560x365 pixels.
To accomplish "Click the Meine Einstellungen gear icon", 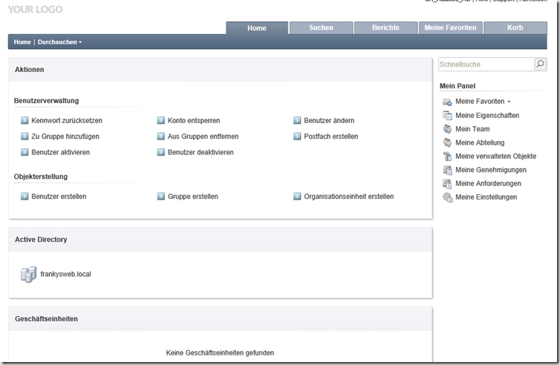I will 447,197.
